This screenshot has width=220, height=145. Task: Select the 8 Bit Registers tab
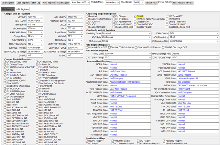point(8,9)
